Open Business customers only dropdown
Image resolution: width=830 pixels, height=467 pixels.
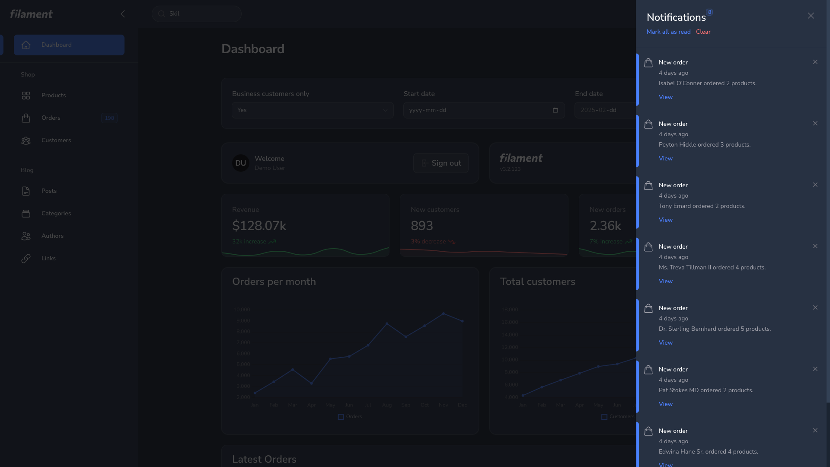coord(312,110)
